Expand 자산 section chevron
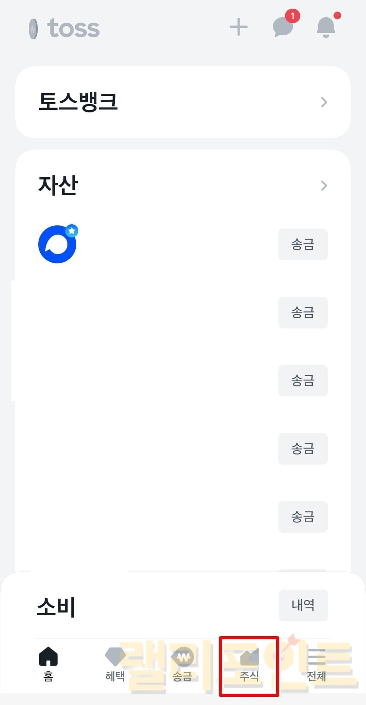The image size is (366, 705). pyautogui.click(x=324, y=185)
